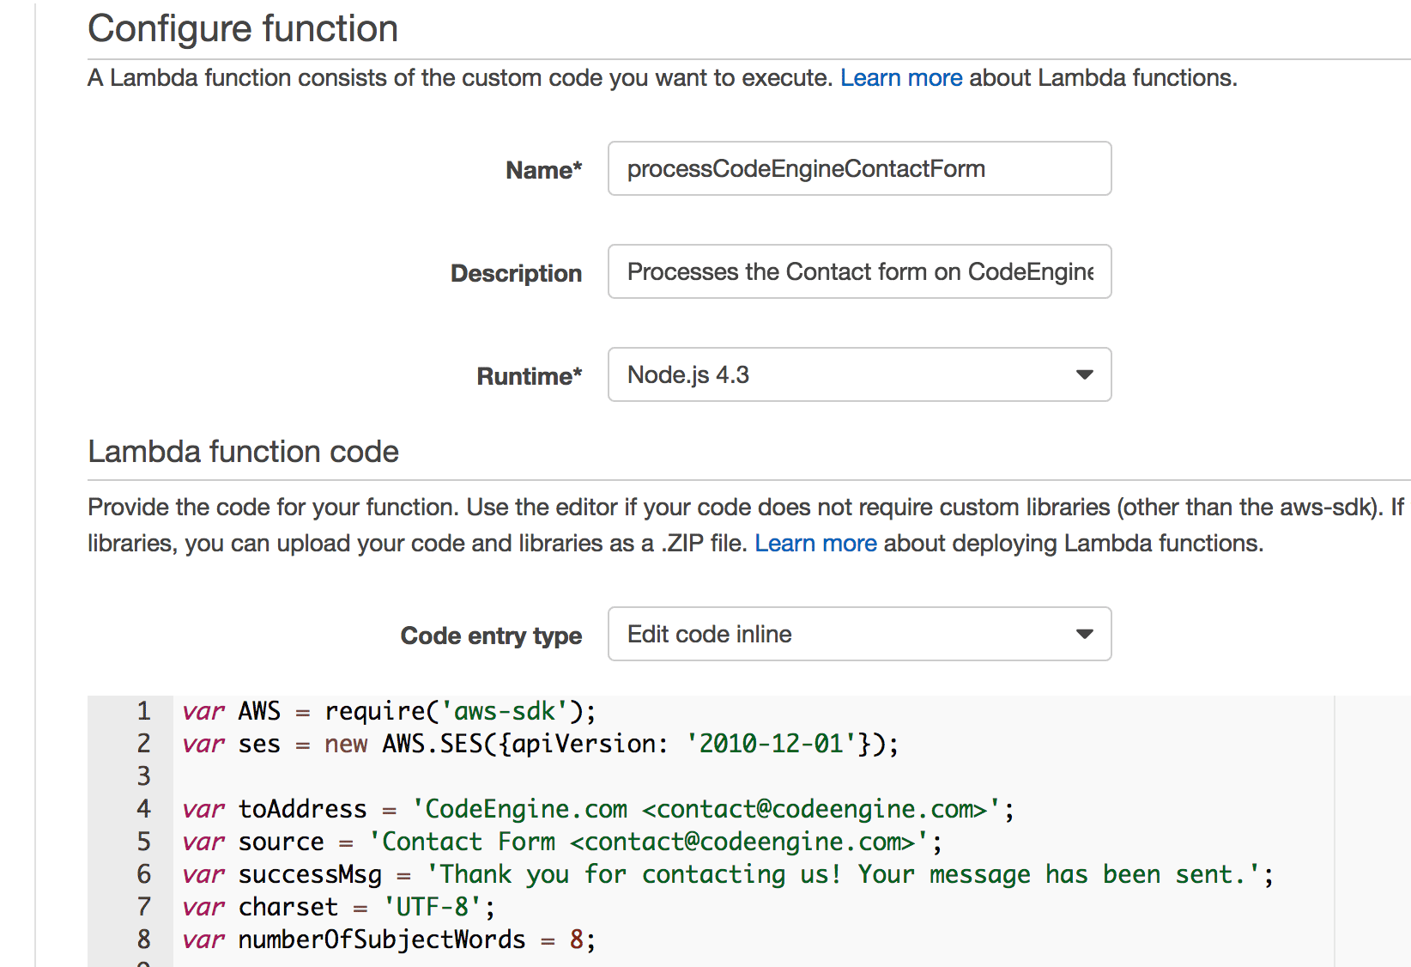Open the Code entry type dropdown
Screen dimensions: 1411x967
click(x=859, y=634)
